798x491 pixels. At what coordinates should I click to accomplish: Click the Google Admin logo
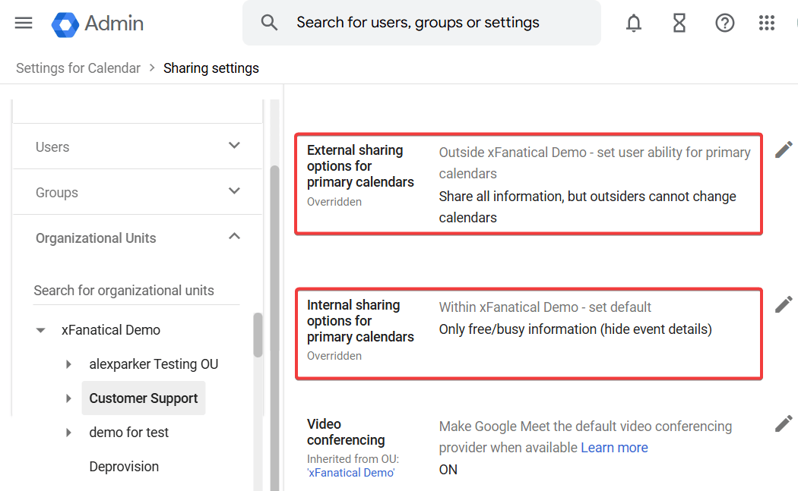point(65,24)
